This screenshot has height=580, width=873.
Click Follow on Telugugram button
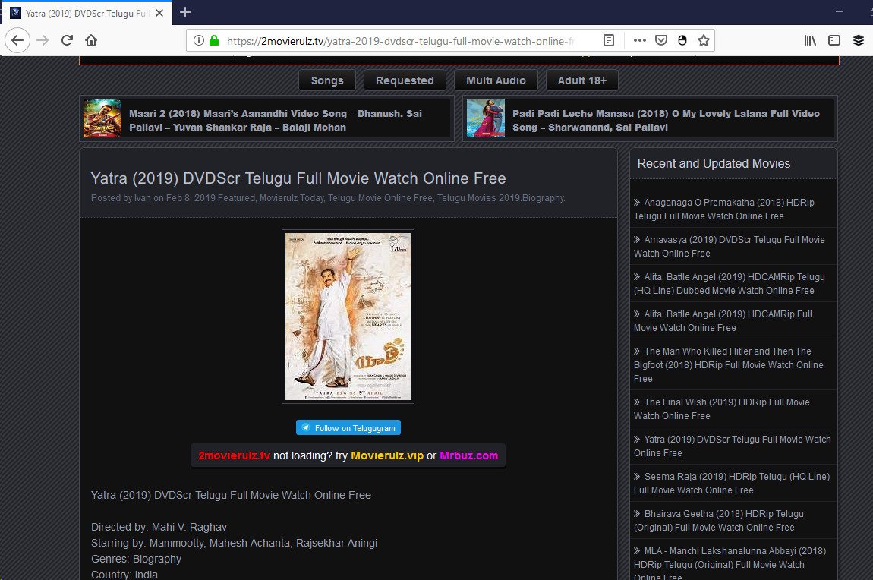(x=348, y=427)
